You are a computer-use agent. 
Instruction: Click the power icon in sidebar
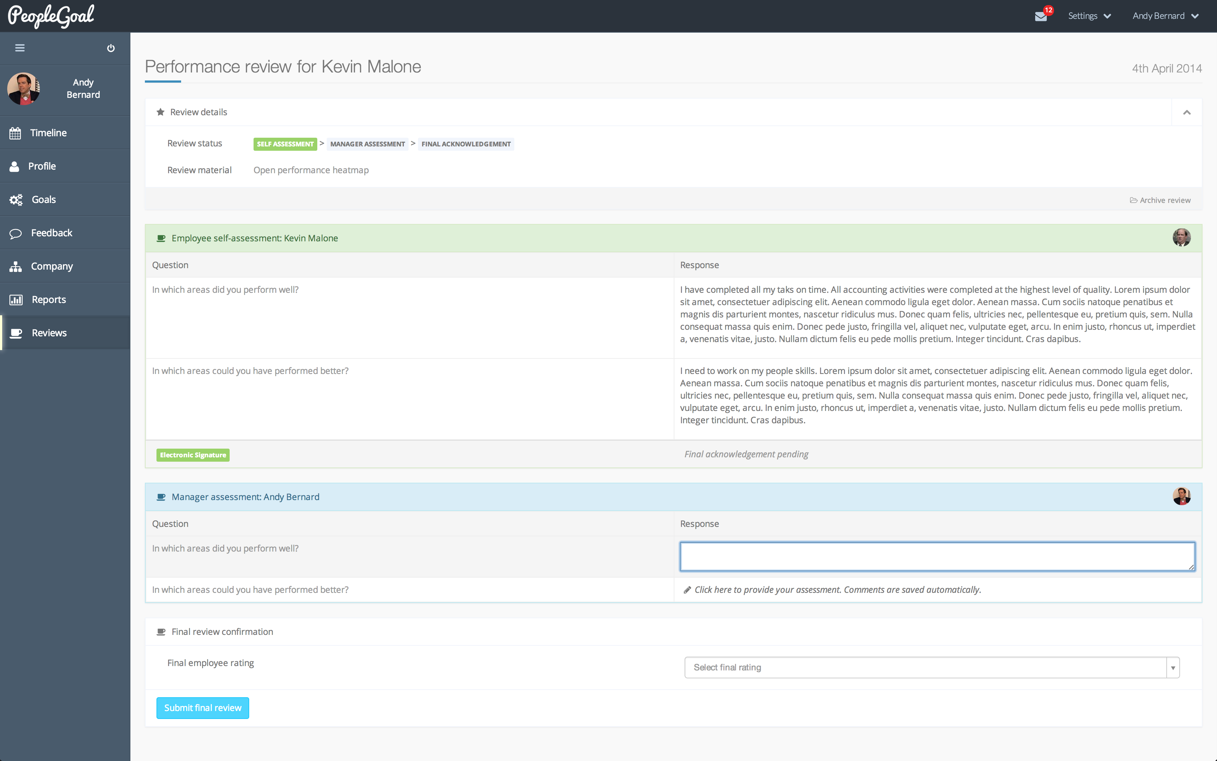click(x=110, y=48)
